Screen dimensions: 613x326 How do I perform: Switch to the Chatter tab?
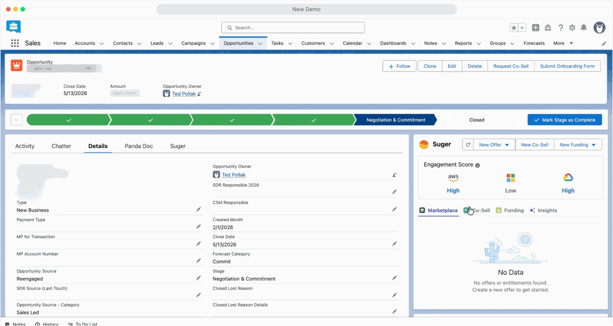click(61, 146)
